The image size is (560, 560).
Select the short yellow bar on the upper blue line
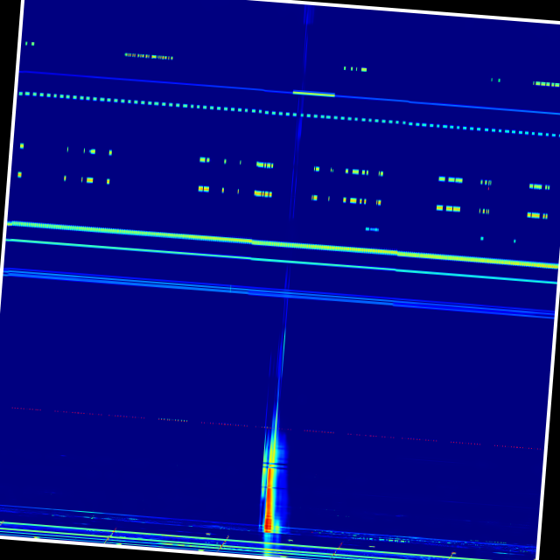point(313,94)
